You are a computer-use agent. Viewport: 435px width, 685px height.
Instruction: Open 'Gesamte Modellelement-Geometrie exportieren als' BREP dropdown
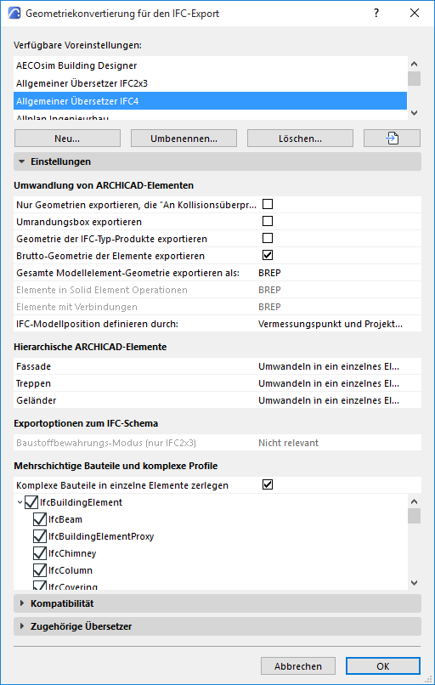pyautogui.click(x=339, y=273)
